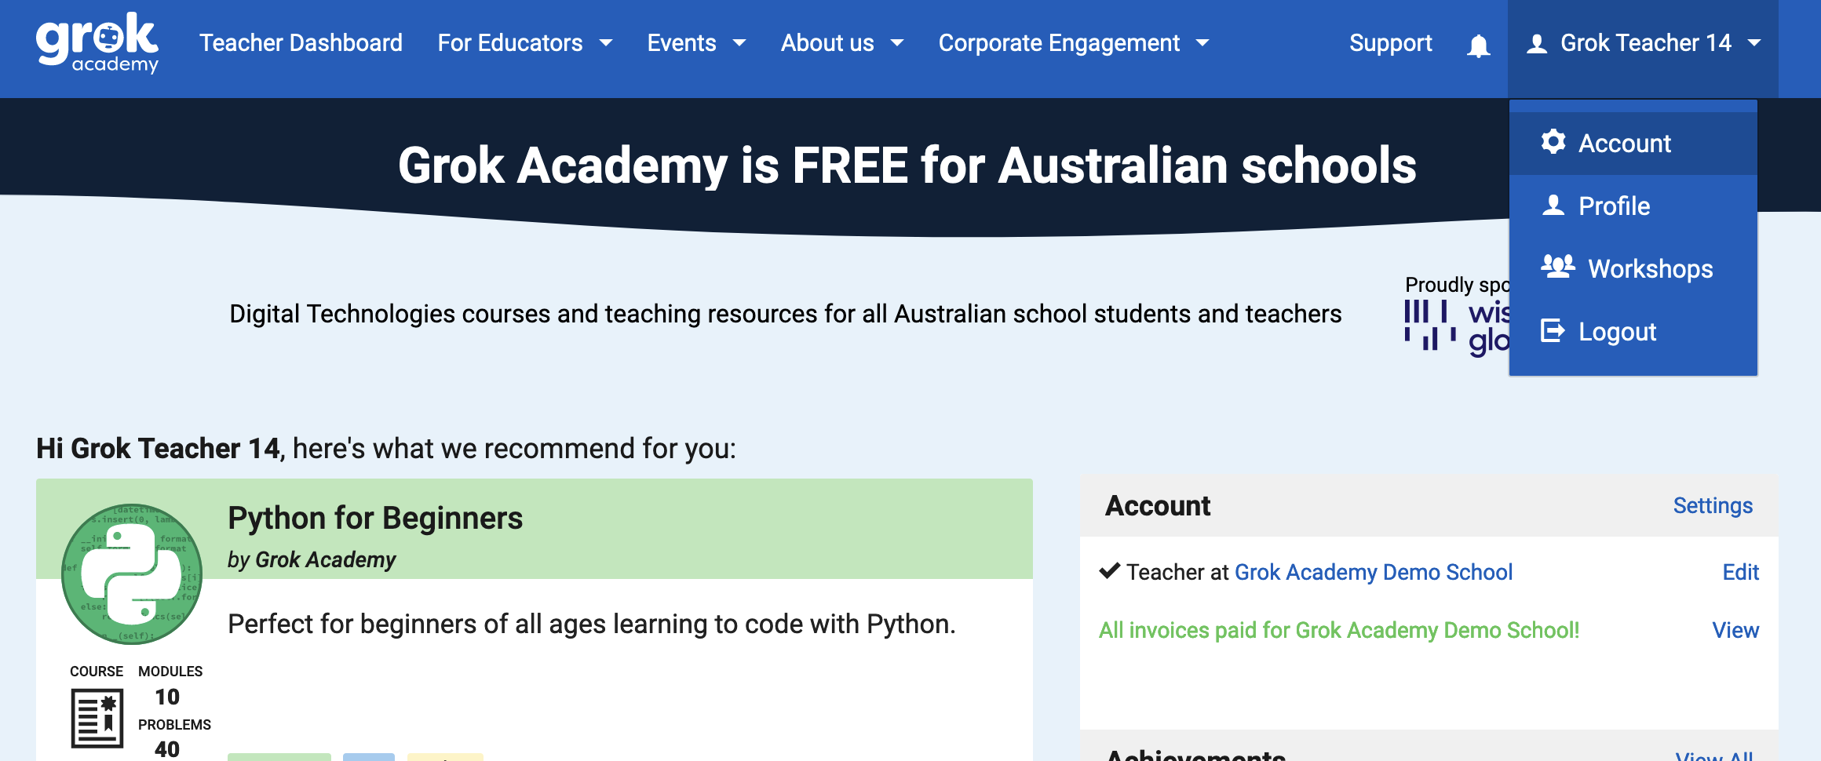Screen dimensions: 1821x761
Task: Expand the For Educators dropdown
Action: pyautogui.click(x=524, y=43)
